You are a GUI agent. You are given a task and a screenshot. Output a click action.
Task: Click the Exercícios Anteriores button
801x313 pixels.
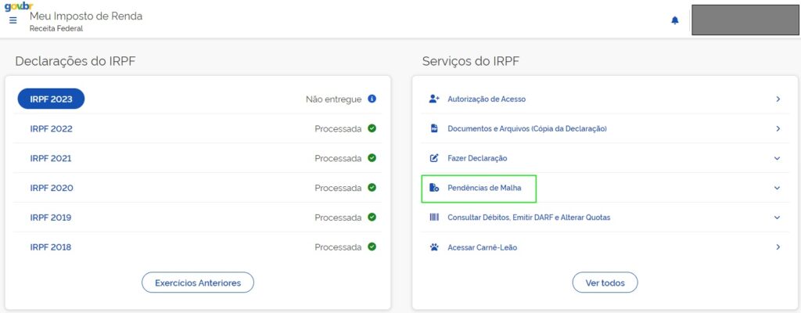click(198, 282)
